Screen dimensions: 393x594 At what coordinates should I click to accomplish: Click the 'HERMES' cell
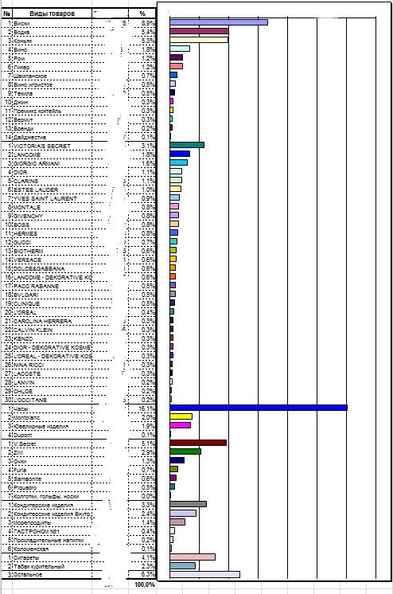click(53, 234)
